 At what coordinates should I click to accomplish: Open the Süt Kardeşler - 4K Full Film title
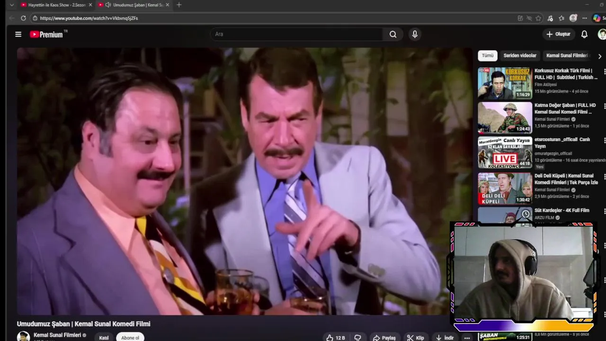pos(562,210)
